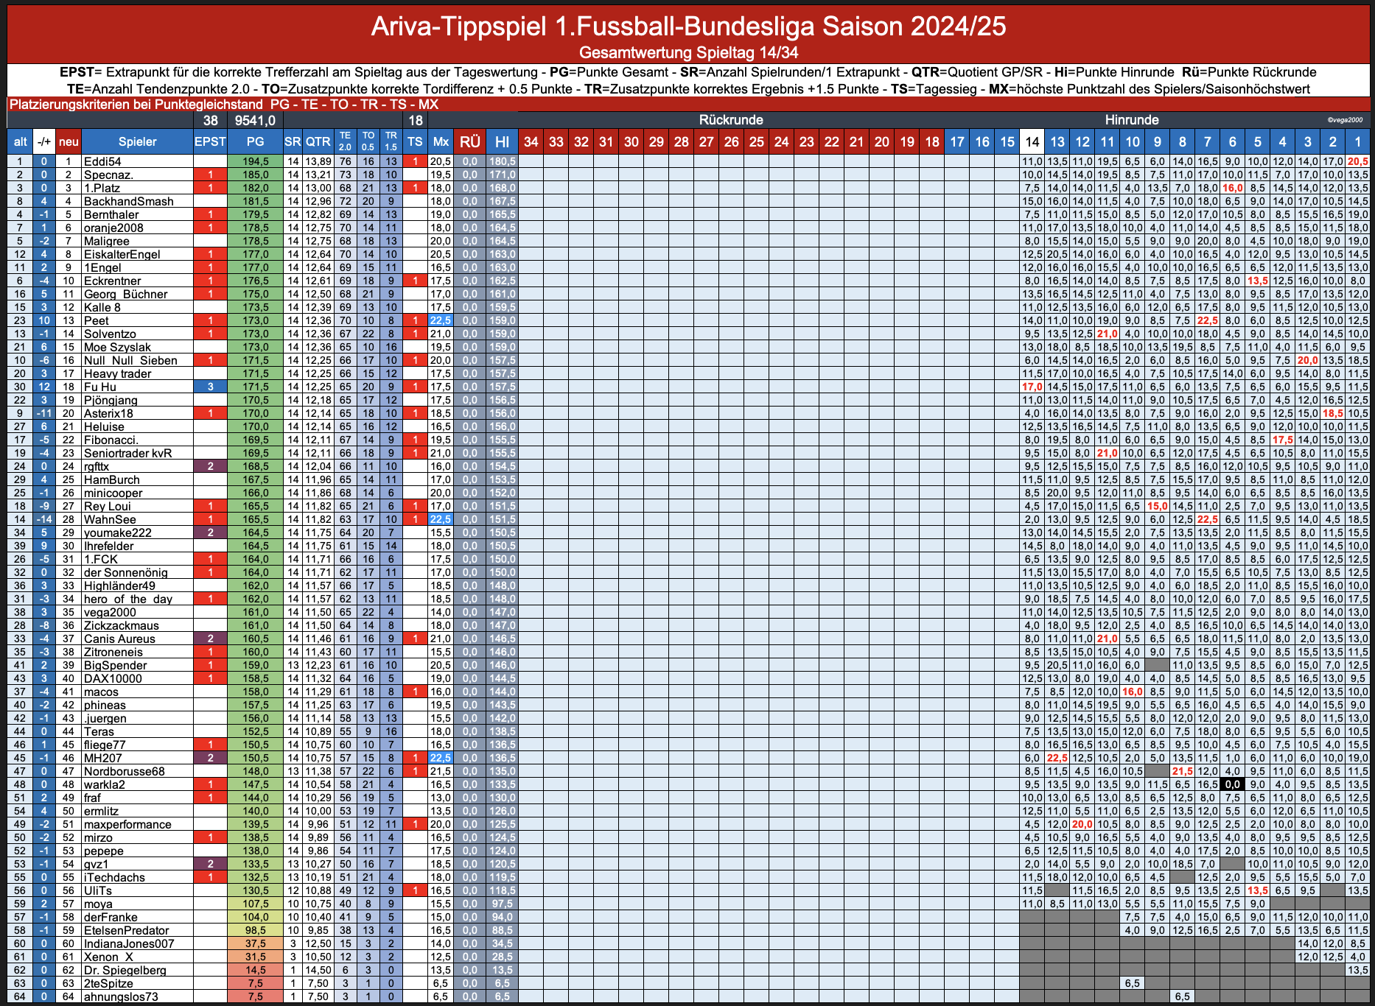Click player name 'Canis Aureus'
This screenshot has width=1375, height=1006.
[x=119, y=639]
